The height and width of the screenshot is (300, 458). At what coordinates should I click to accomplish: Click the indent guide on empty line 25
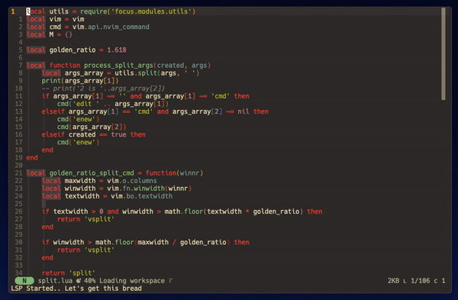tap(44, 204)
